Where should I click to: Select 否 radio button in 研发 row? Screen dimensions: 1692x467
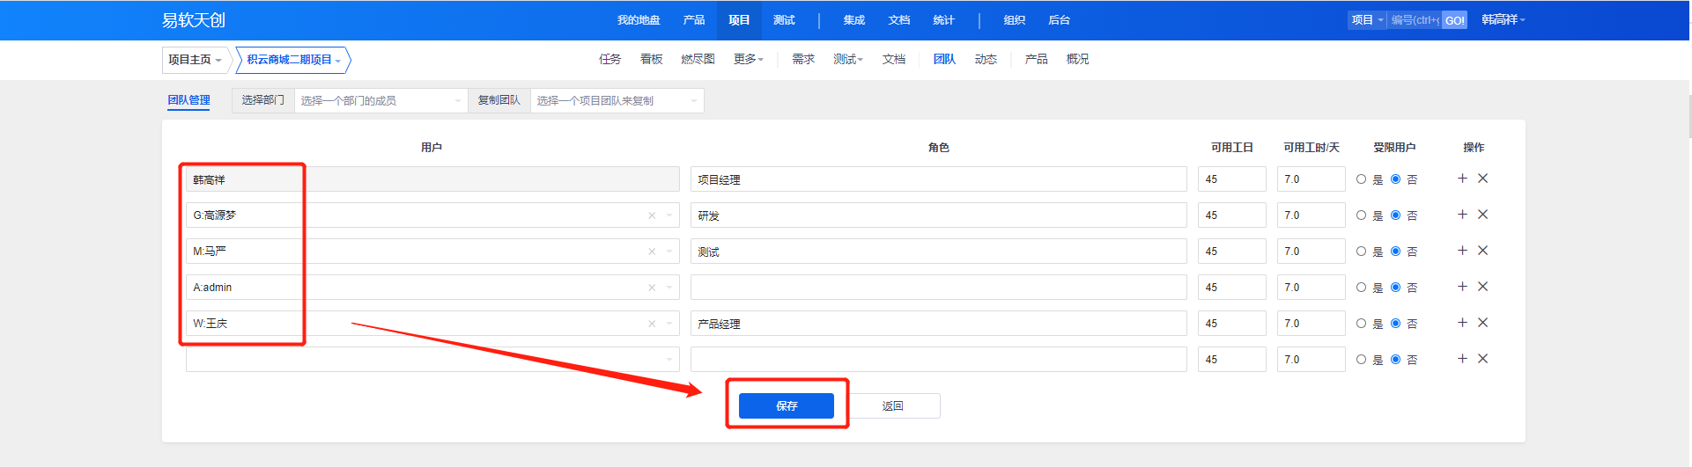[x=1396, y=215]
